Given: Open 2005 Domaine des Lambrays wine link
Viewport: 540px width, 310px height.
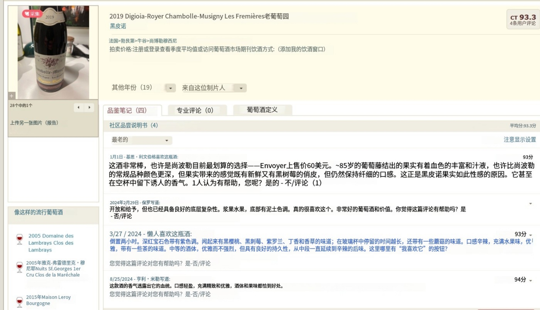Looking at the screenshot, I should point(51,243).
